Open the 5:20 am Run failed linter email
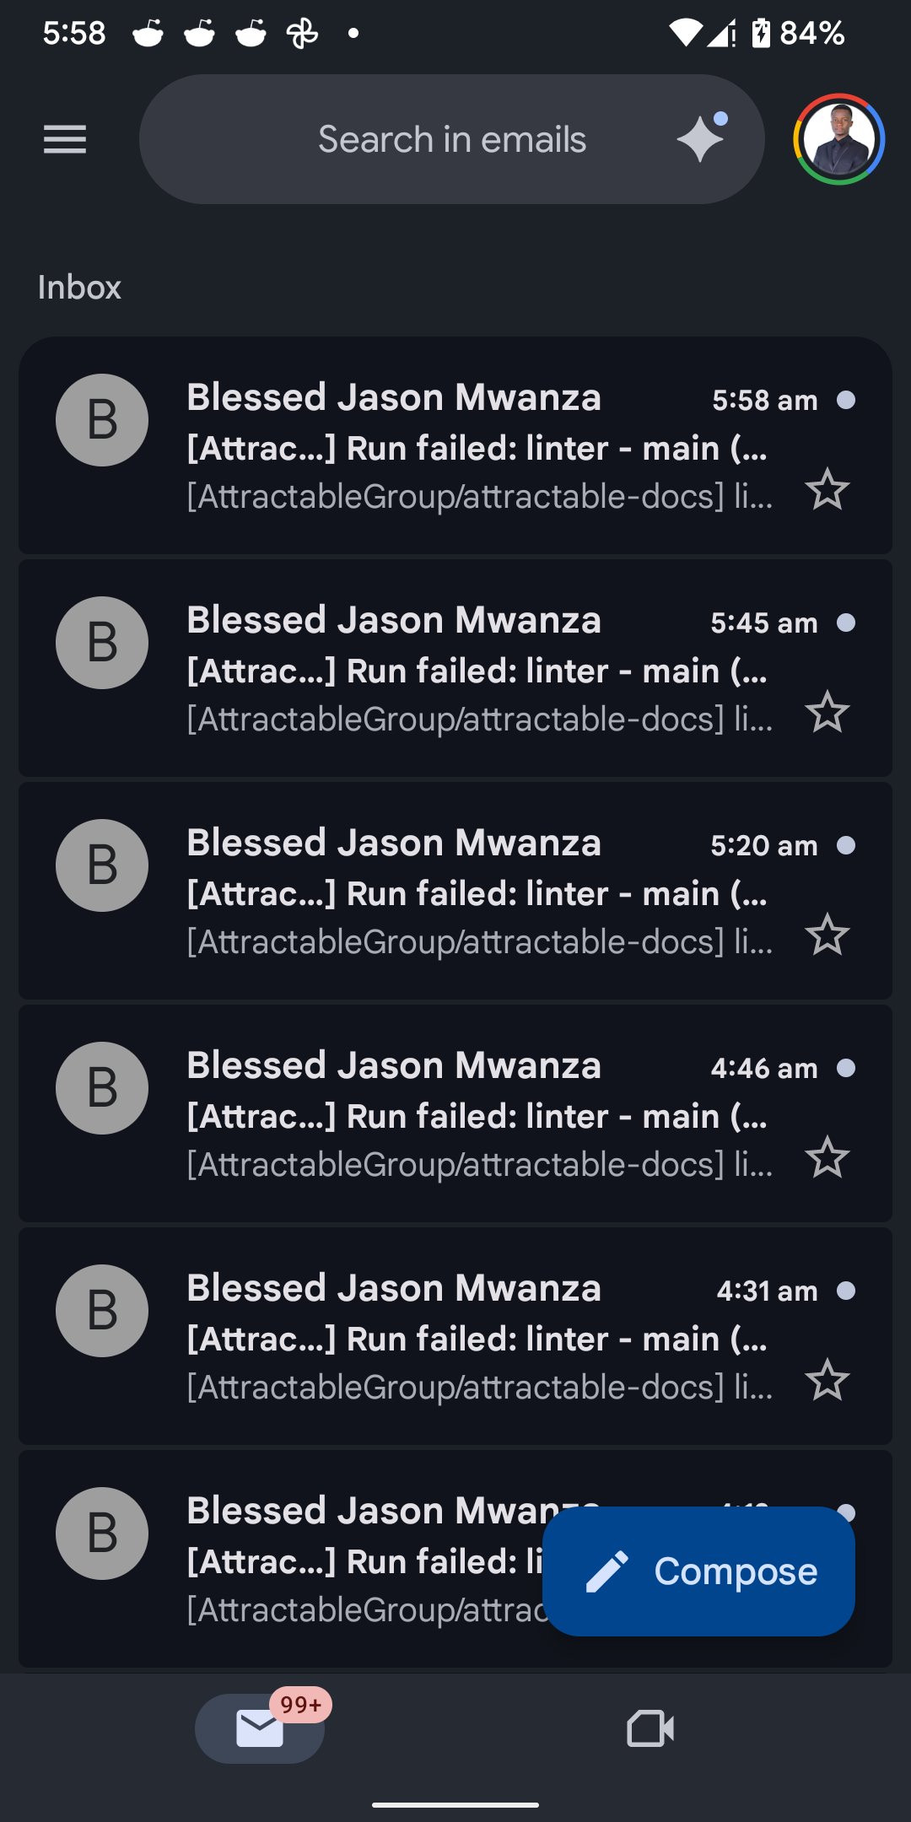 pos(477,892)
